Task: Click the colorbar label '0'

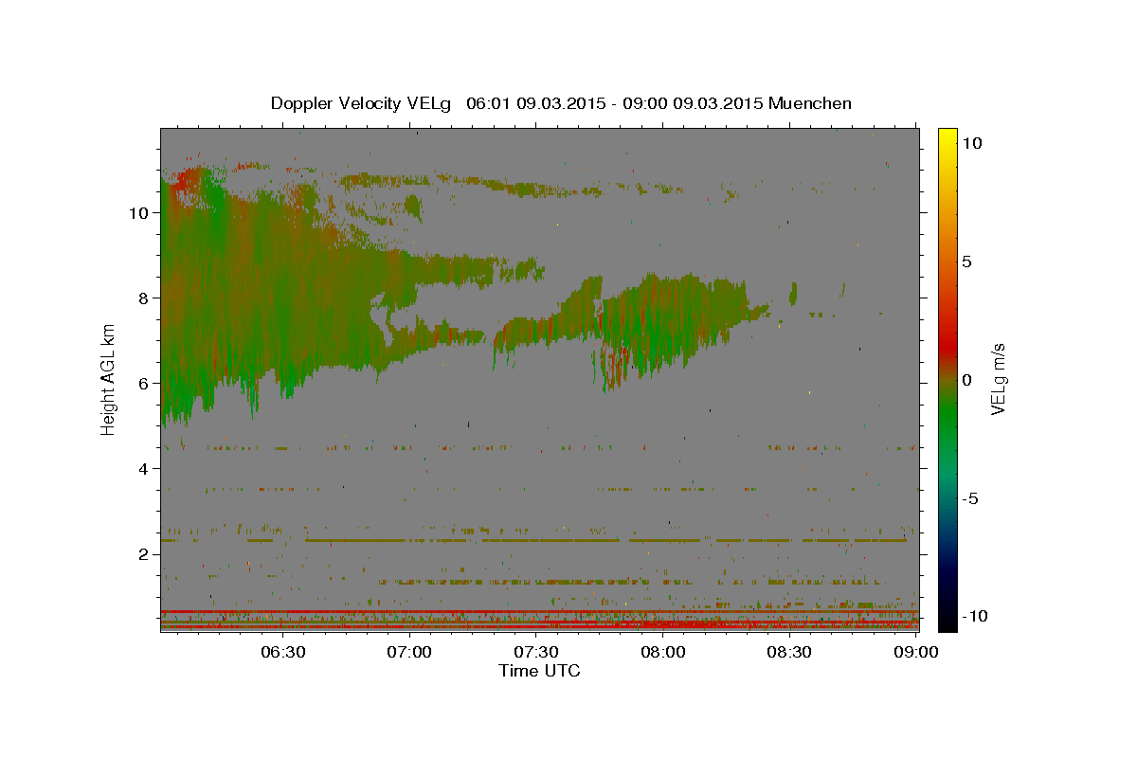Action: pyautogui.click(x=967, y=380)
